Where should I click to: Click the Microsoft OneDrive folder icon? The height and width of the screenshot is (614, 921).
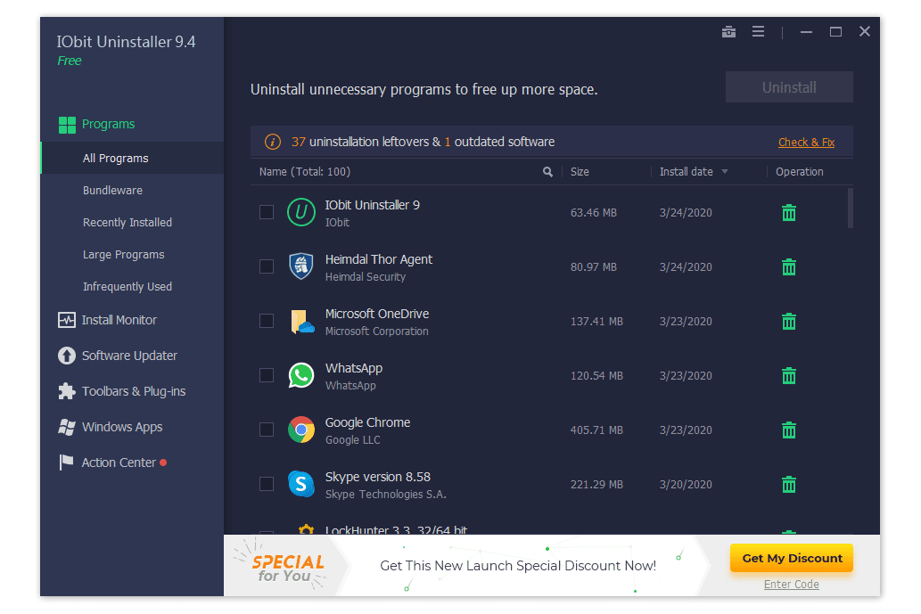[x=301, y=322]
